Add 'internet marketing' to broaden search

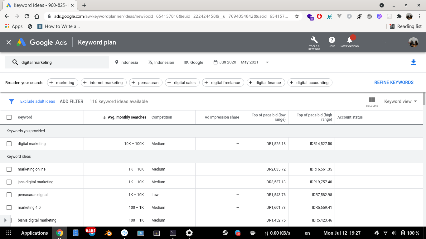(104, 82)
